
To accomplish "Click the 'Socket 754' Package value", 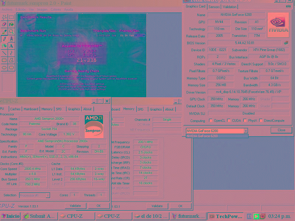I will (x=49, y=129).
